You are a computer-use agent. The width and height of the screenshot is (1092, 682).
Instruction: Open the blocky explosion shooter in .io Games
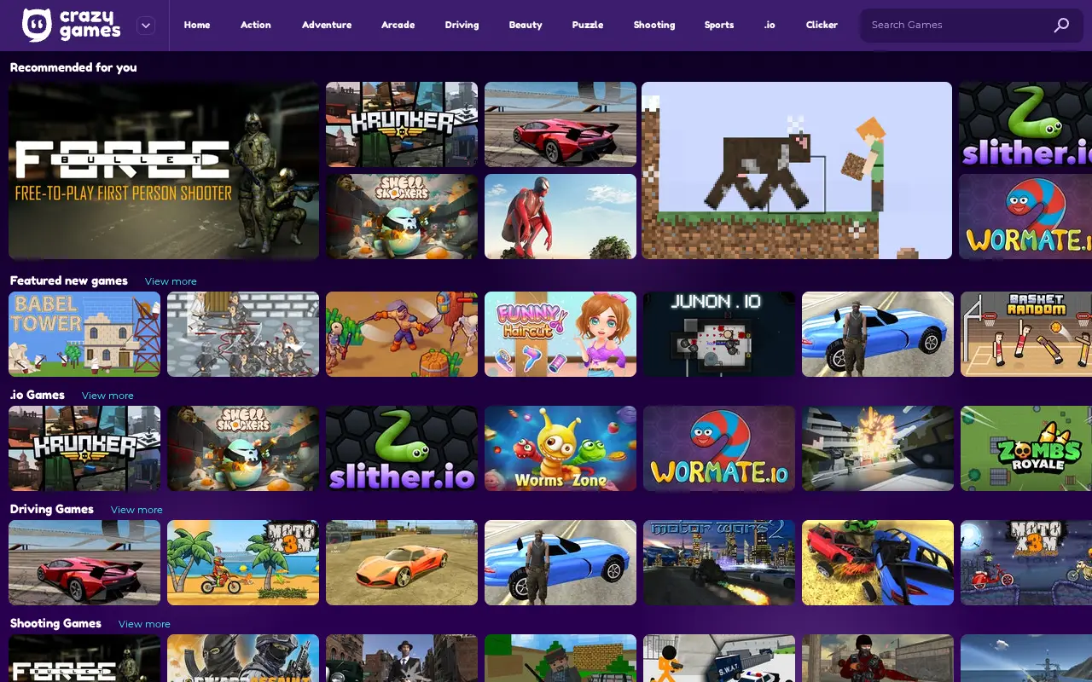pyautogui.click(x=878, y=448)
